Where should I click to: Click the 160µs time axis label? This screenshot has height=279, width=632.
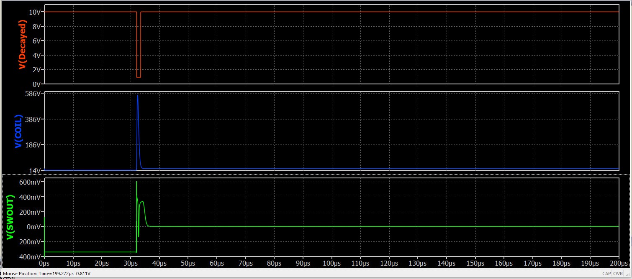click(x=504, y=264)
